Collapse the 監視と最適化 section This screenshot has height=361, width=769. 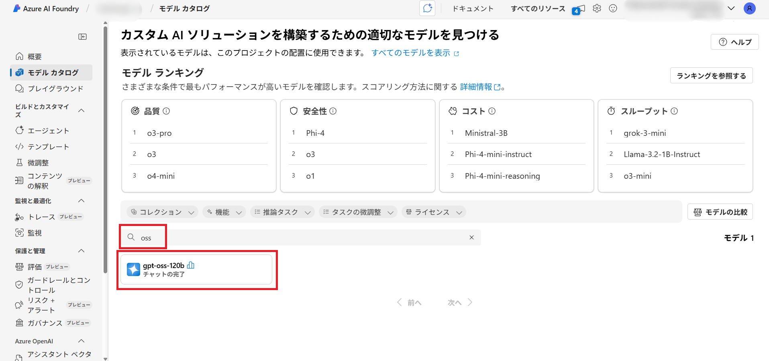click(x=81, y=201)
